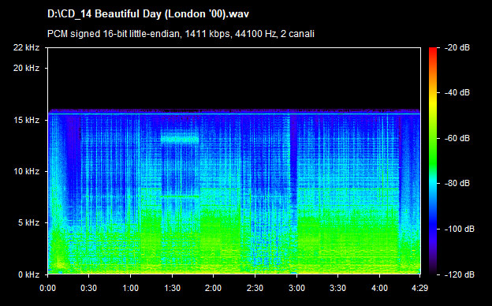This screenshot has height=306, width=492.
Task: Click the file path title text
Action: [x=148, y=14]
